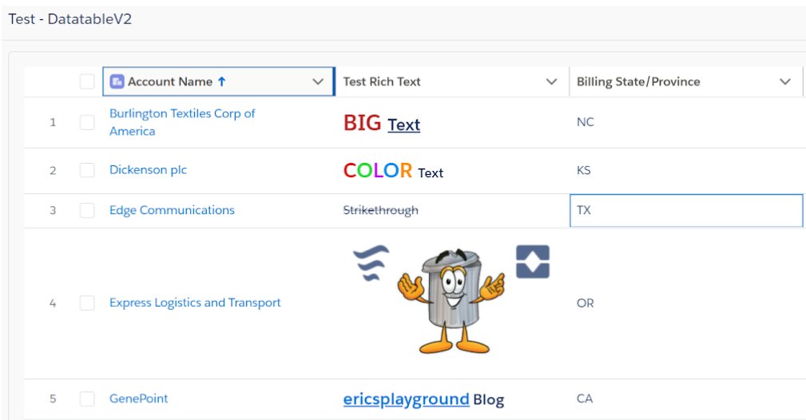
Task: Click the blue arrows square icon in row 4
Action: coord(533,262)
